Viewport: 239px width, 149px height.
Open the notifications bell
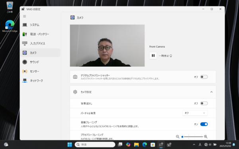[x=234, y=145]
